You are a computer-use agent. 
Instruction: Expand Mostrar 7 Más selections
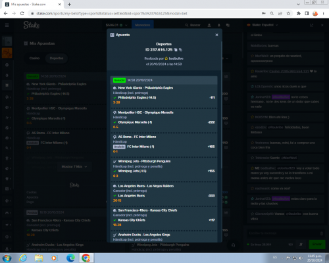click(74, 166)
